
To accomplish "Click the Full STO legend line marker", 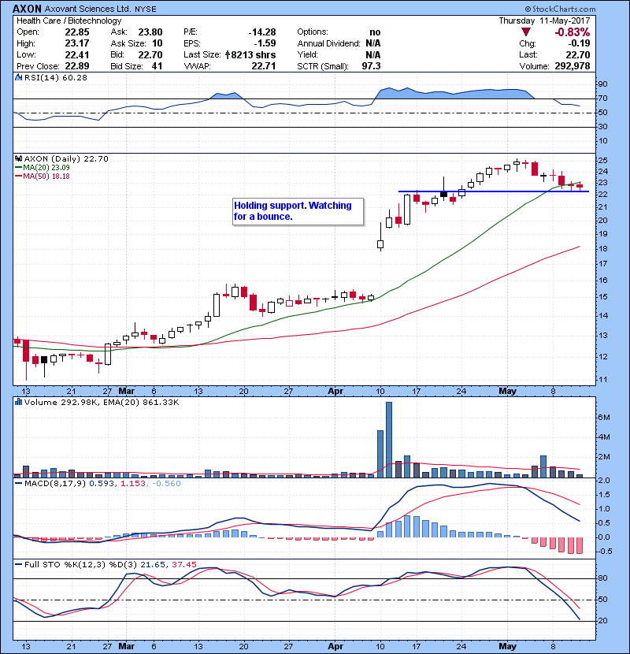I will pos(18,565).
